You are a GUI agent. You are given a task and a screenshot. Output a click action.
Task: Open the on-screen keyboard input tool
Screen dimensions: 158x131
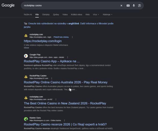(x=128, y=6)
